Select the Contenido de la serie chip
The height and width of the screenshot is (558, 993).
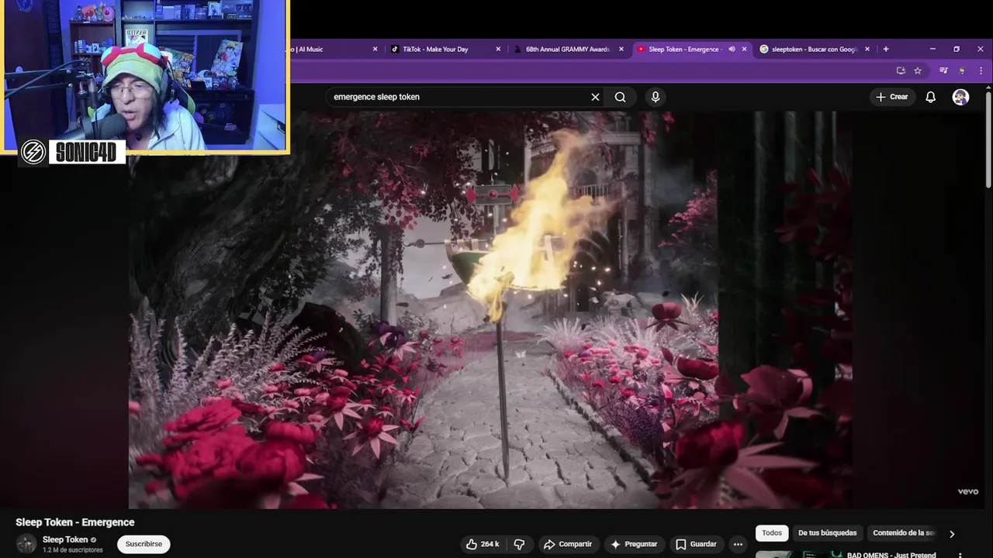[904, 533]
